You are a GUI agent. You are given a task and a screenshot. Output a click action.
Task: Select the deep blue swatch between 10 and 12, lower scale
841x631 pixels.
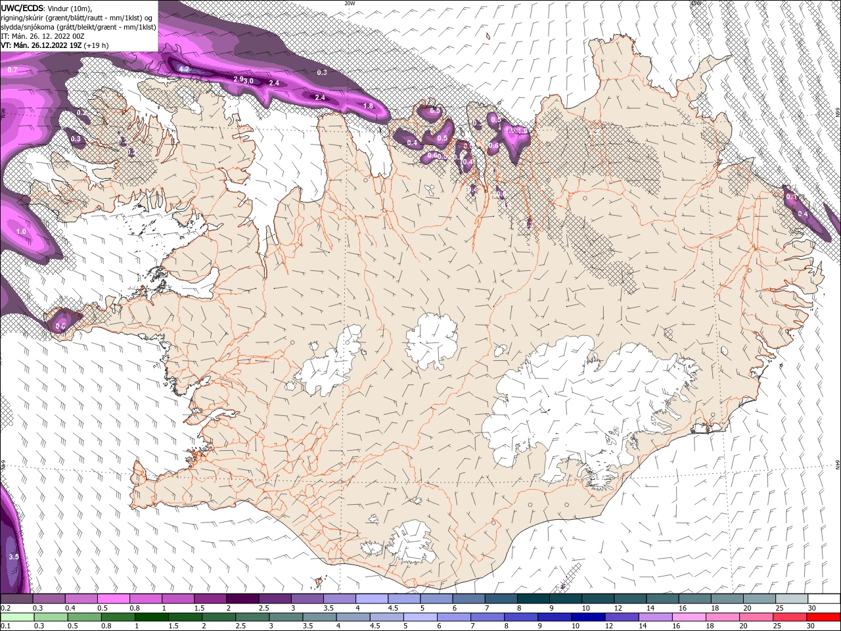(587, 617)
